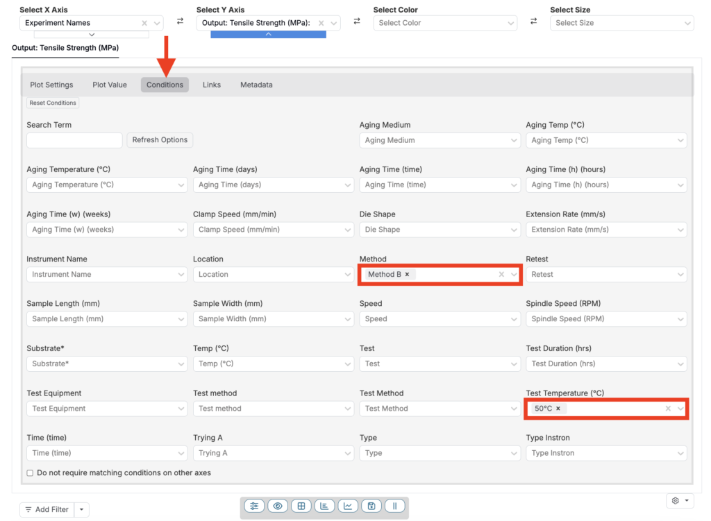Open the Test Equipment dropdown
Viewport: 711px width, 521px height.
(106, 409)
